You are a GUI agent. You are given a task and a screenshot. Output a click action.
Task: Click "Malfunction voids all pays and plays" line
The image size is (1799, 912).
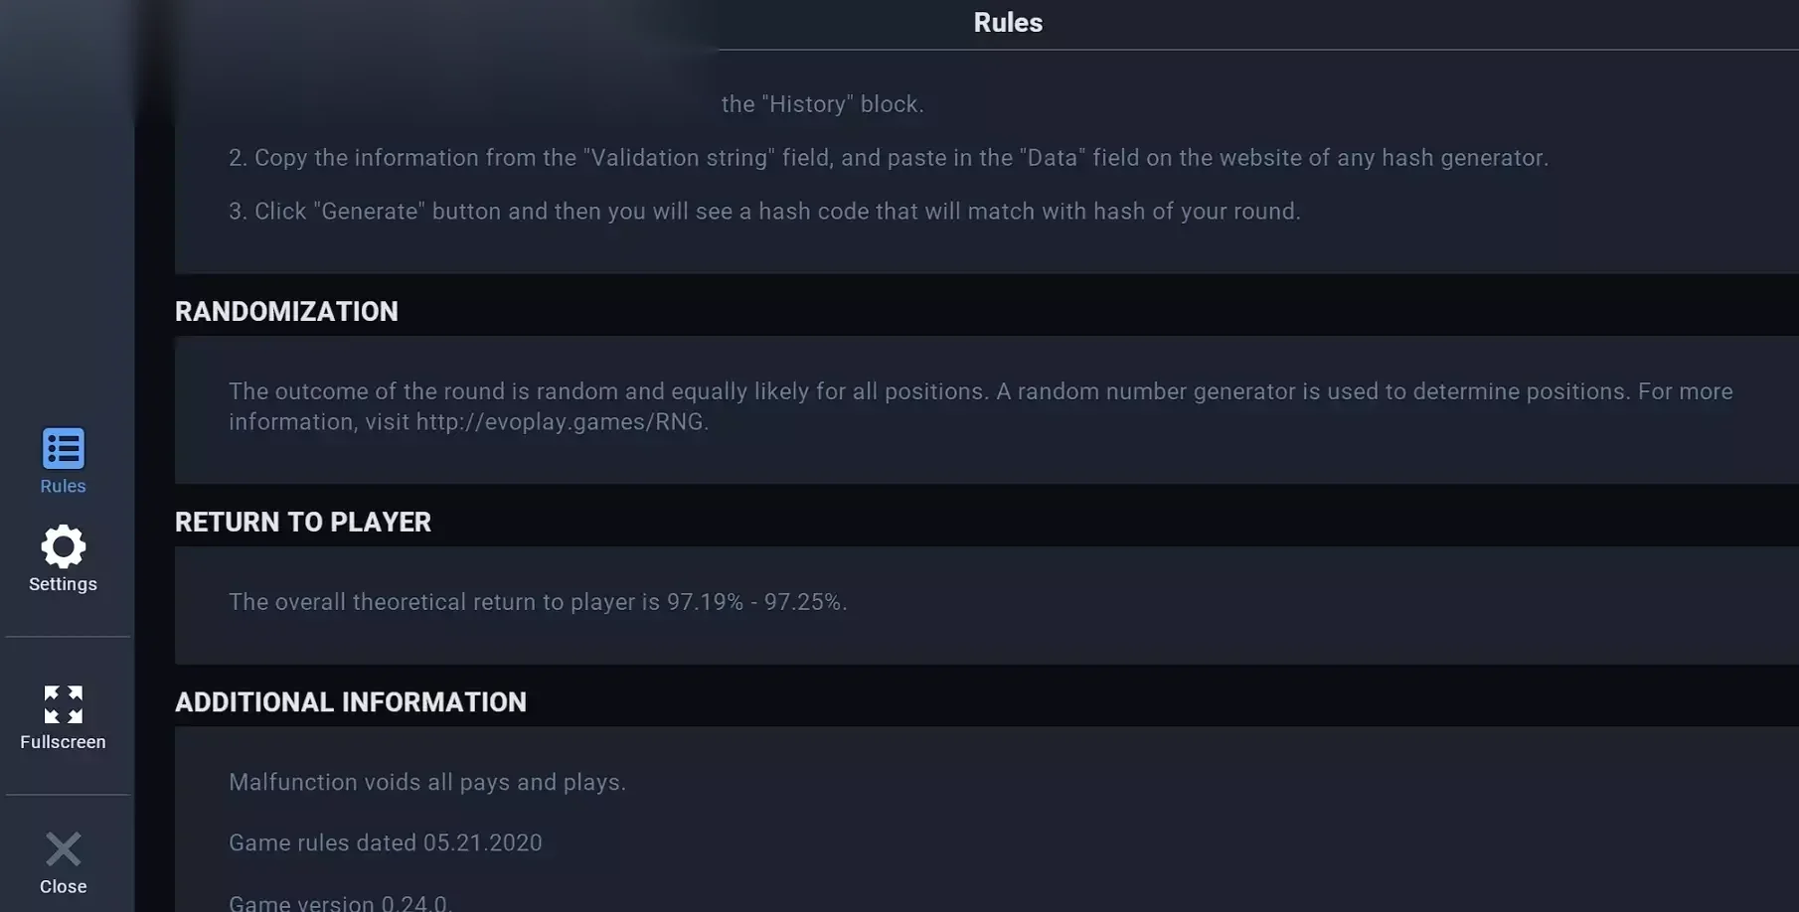pyautogui.click(x=427, y=783)
